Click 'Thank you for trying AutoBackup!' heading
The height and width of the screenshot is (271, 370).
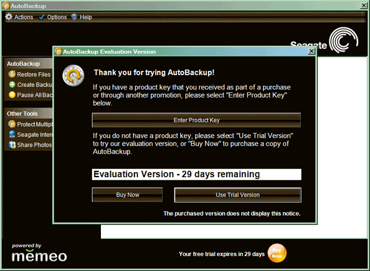click(154, 73)
